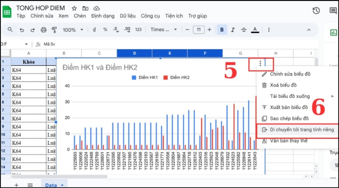Screen dimensions: 339x188
Task: Switch to the Data sheet tab
Action: 51,185
